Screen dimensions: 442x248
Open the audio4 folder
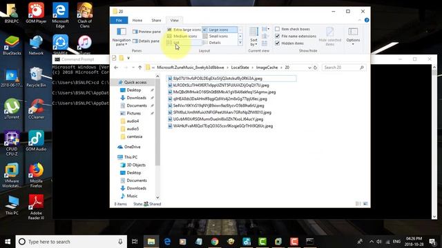(x=133, y=121)
